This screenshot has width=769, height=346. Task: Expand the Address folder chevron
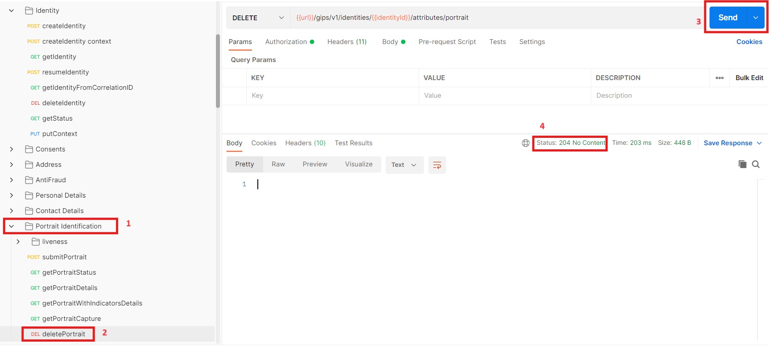[11, 165]
